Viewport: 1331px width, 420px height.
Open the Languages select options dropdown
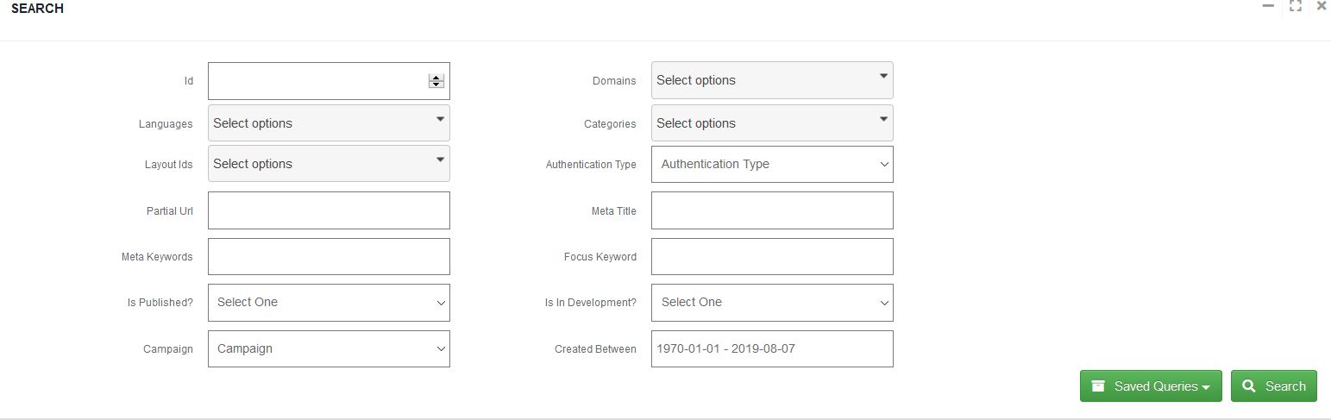[x=329, y=123]
